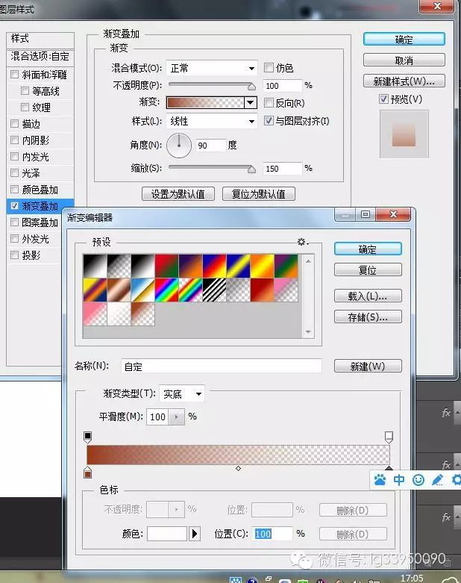This screenshot has height=583, width=461.
Task: Open color stop color arrow menu
Action: 195,534
